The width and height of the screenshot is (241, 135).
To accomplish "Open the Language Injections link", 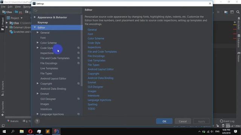I will tap(99, 100).
